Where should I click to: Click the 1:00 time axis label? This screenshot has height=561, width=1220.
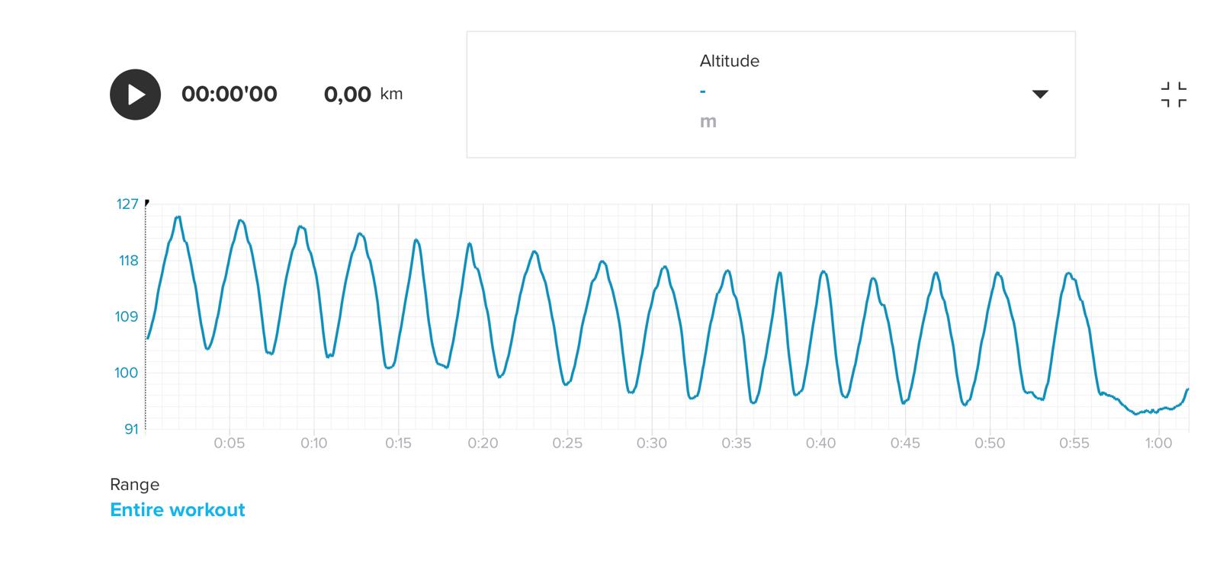pyautogui.click(x=1158, y=444)
